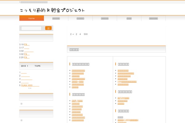This screenshot has height=123, width=185.
Task: Open the rank 3 link in TOP5 list
Action: tap(27, 79)
